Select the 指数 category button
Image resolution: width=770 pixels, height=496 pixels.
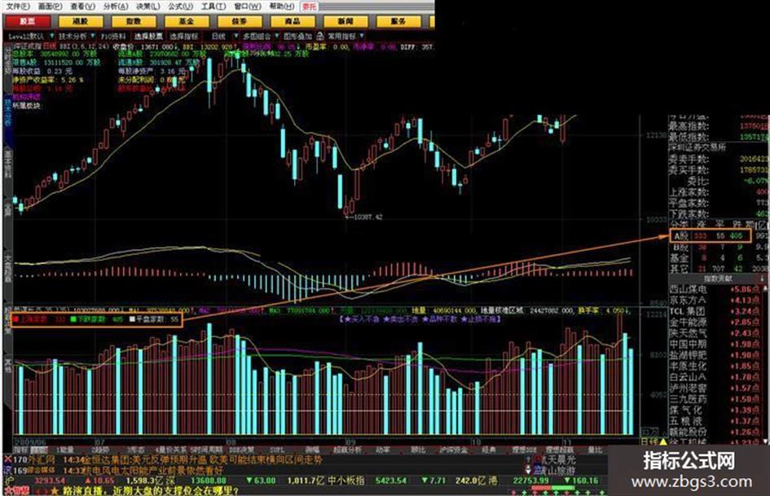[x=134, y=22]
